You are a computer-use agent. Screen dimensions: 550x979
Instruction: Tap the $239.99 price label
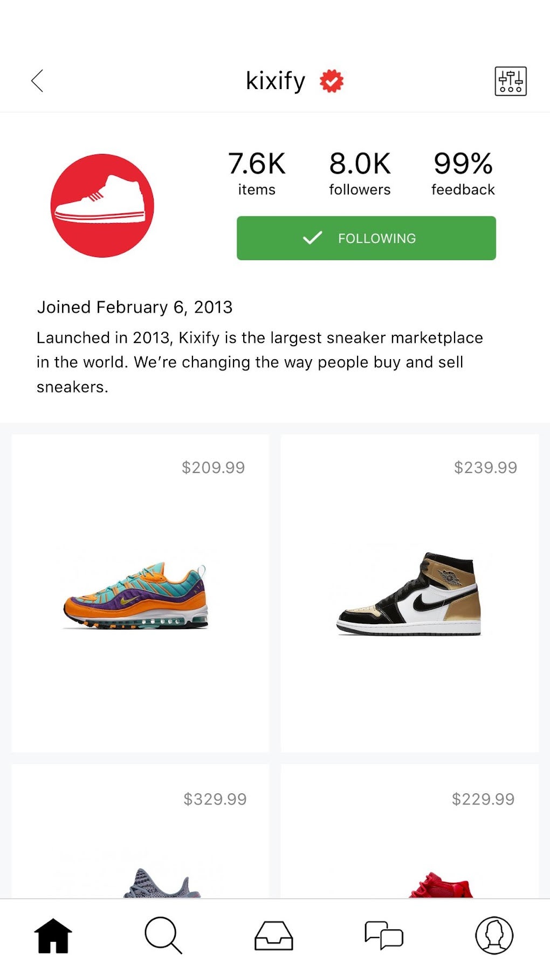click(x=485, y=468)
